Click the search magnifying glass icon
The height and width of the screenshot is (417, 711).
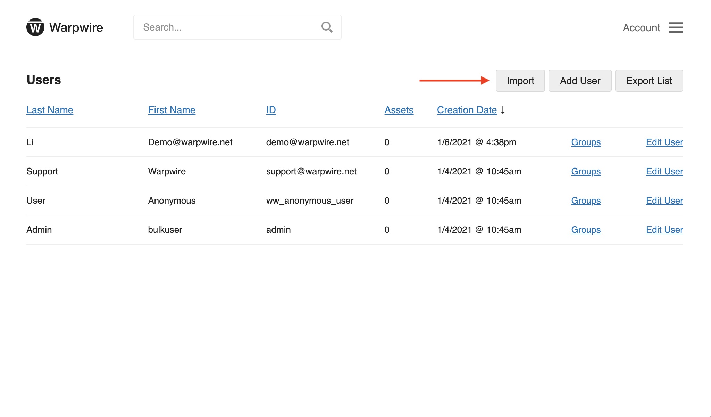tap(327, 27)
